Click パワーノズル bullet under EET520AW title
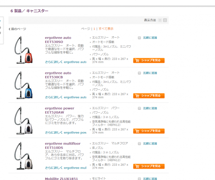 coord(100,113)
